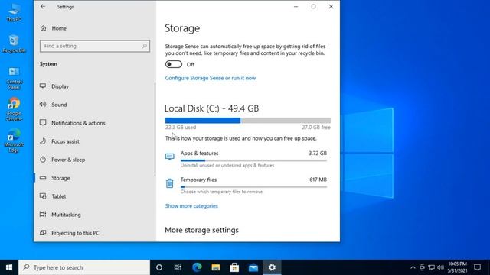Screen dimensions: 490x275
Task: Minimize the Settings window
Action: point(296,7)
